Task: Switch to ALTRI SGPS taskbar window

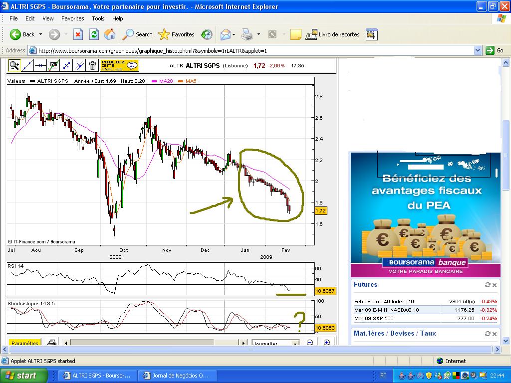Action: coord(98,376)
